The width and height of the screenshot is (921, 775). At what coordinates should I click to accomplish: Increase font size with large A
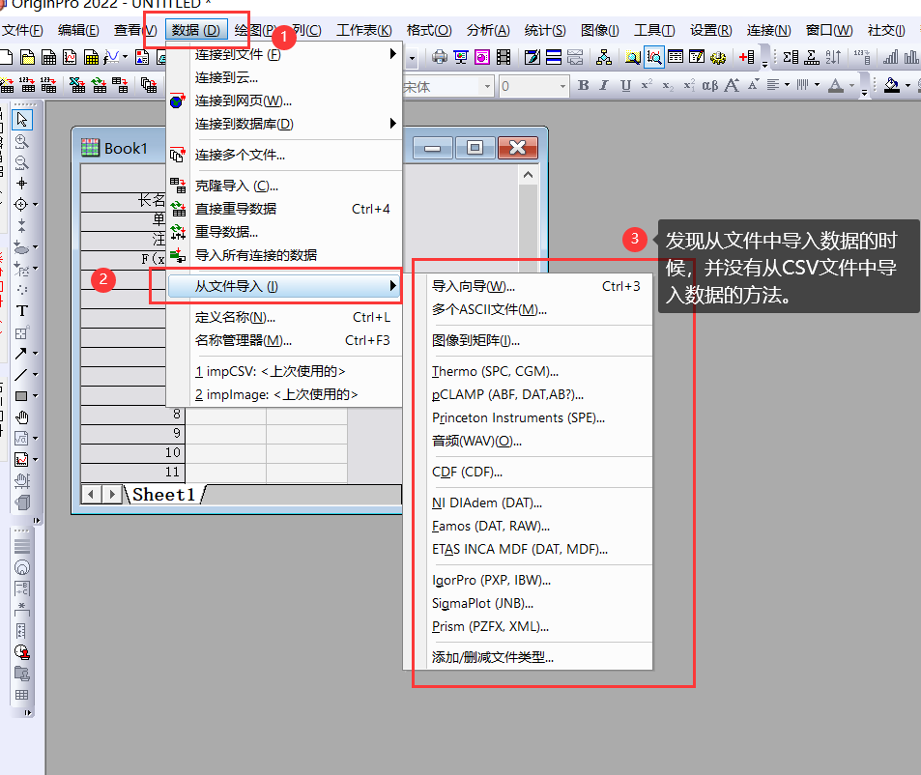[x=732, y=86]
